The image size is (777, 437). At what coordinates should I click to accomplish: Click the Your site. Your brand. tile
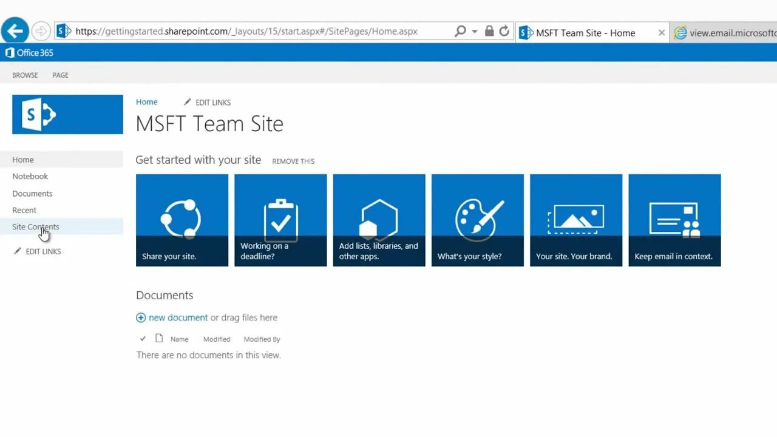coord(576,220)
